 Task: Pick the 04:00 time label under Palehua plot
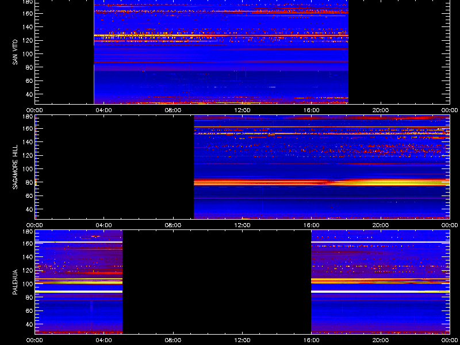click(104, 340)
